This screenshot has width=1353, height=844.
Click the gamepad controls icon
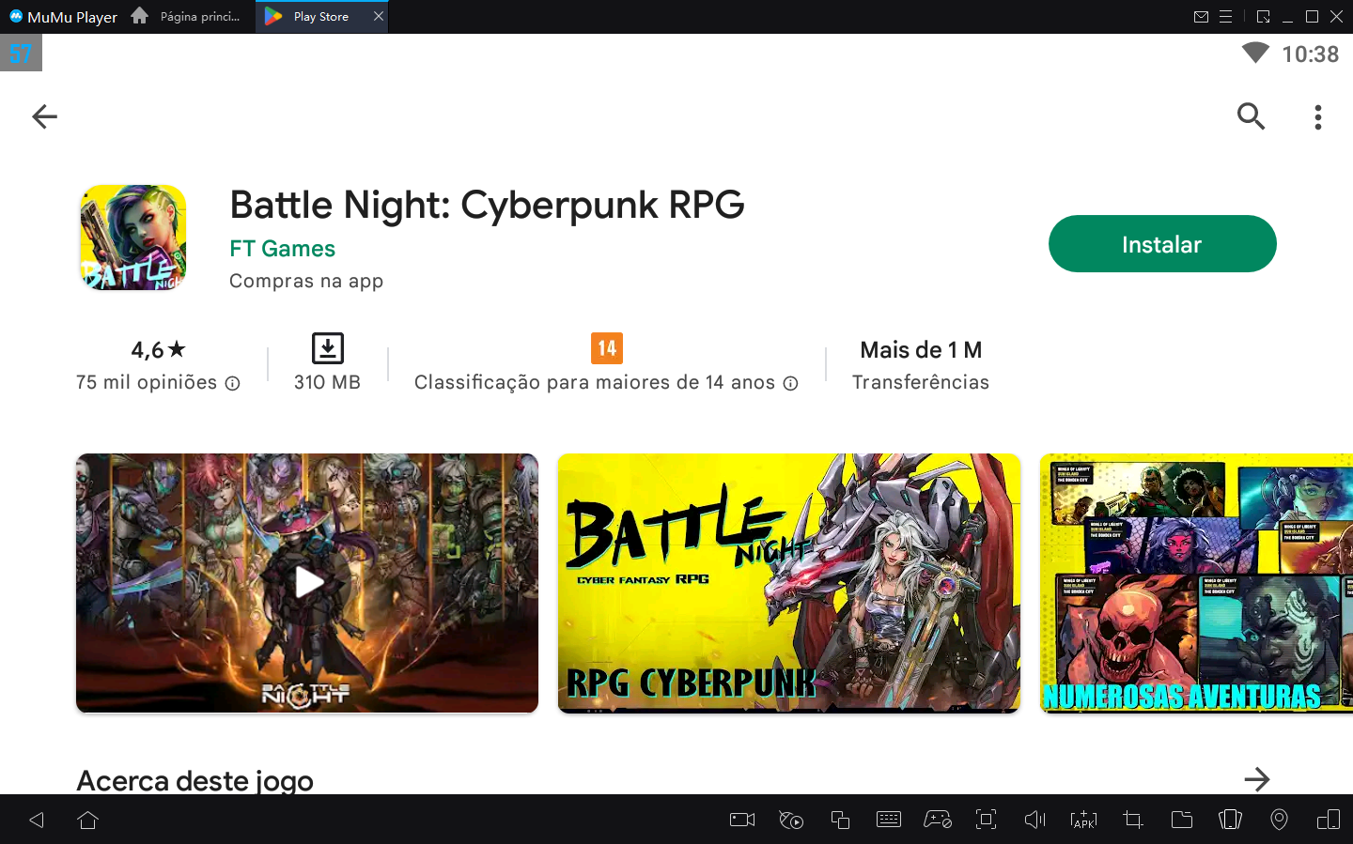pos(937,820)
